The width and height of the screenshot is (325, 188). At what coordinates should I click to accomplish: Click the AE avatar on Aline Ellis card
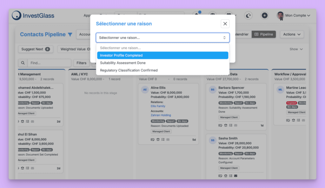[145, 89]
